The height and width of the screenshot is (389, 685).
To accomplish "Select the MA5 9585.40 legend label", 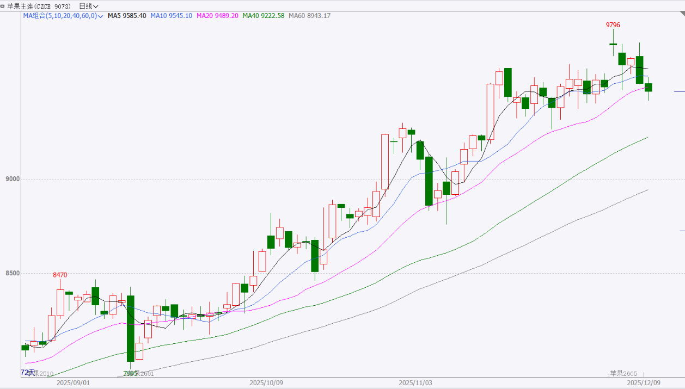I will [x=127, y=16].
